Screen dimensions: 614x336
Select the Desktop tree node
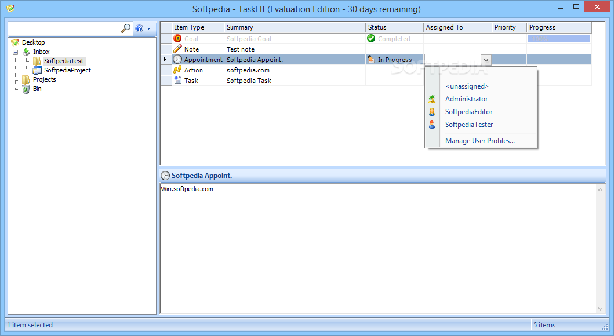tap(33, 42)
